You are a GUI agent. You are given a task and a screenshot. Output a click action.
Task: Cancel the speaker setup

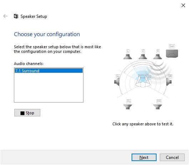click(x=172, y=157)
